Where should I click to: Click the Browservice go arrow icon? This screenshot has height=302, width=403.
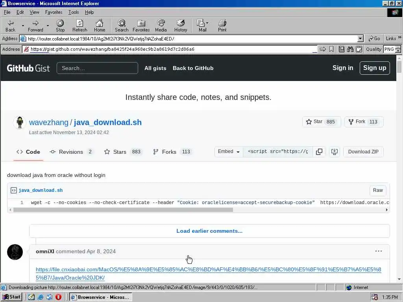click(323, 49)
